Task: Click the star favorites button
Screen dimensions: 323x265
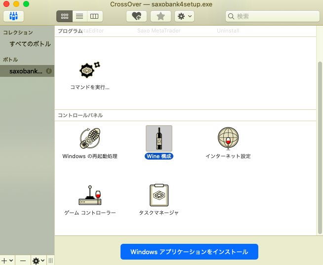Action: point(161,16)
